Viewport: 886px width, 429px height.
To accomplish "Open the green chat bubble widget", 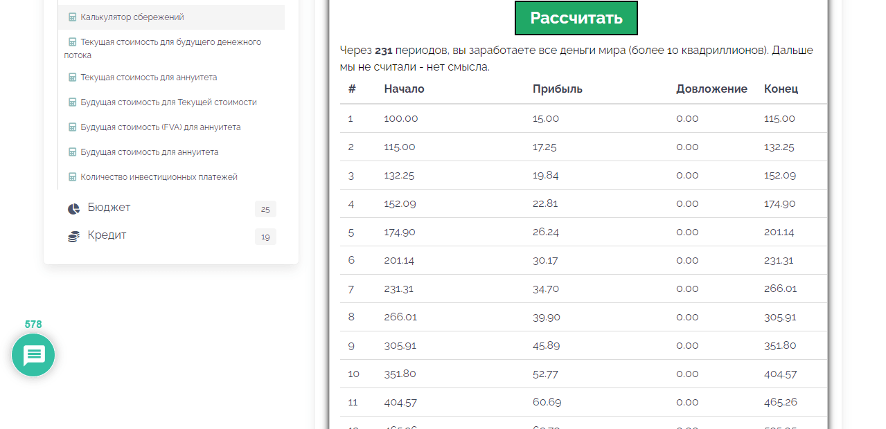I will click(x=33, y=355).
